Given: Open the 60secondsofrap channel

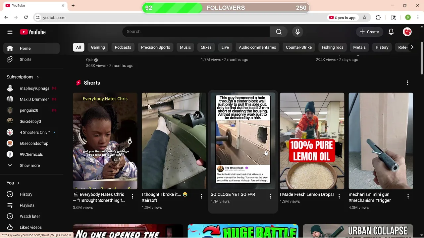Looking at the screenshot, I should (x=32, y=143).
